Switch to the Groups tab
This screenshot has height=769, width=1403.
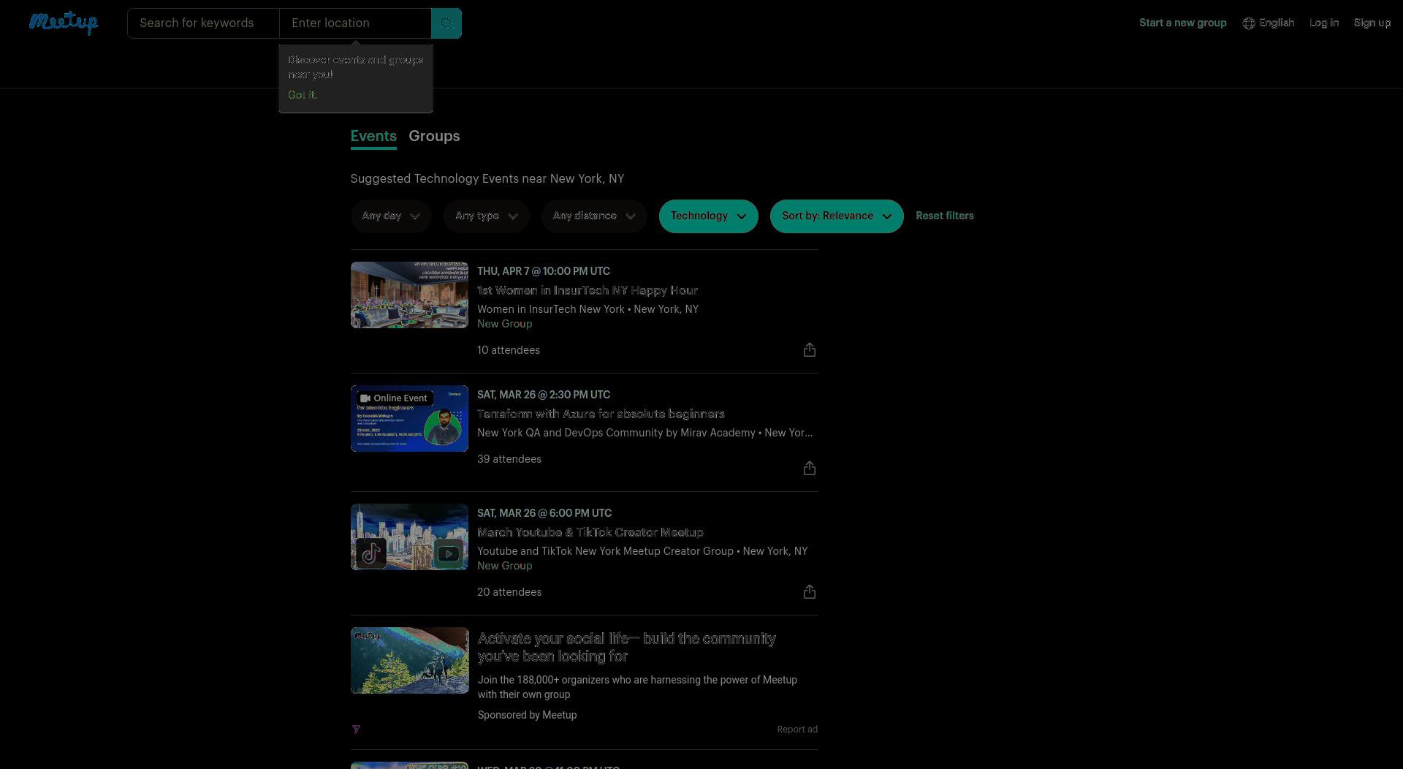point(434,137)
